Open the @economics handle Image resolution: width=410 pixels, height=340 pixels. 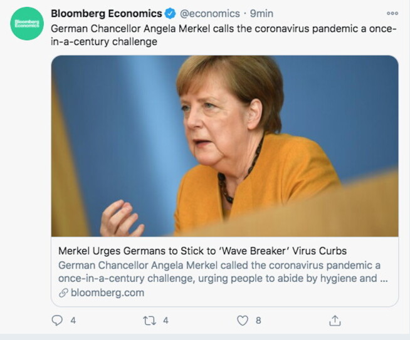point(211,13)
